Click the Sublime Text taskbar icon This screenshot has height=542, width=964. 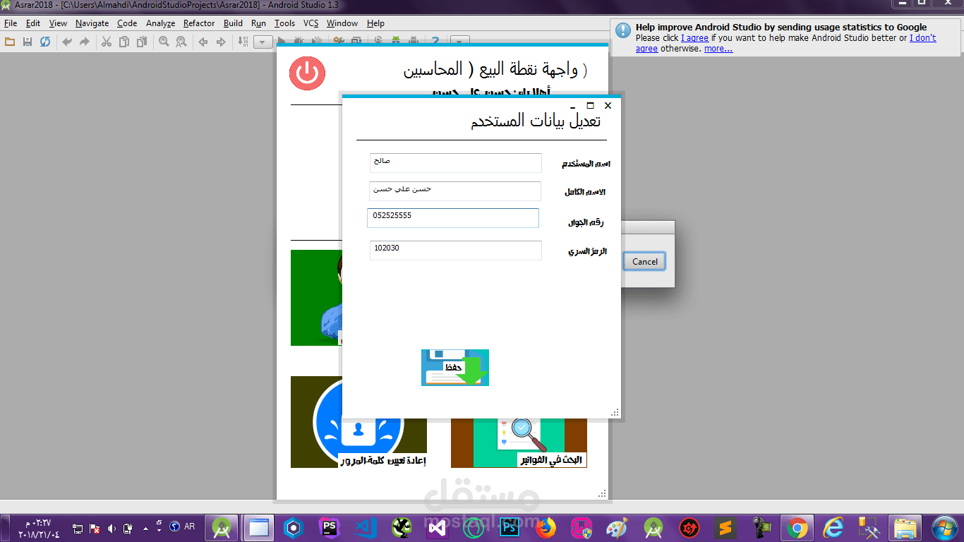725,527
